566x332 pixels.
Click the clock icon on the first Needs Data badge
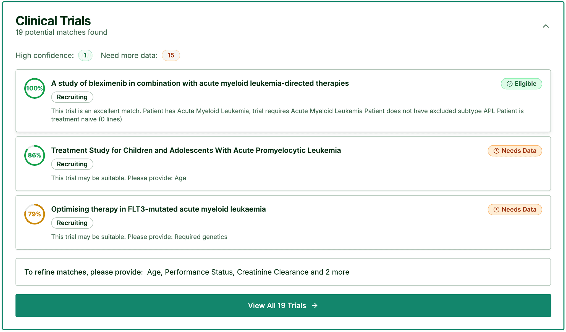tap(496, 151)
